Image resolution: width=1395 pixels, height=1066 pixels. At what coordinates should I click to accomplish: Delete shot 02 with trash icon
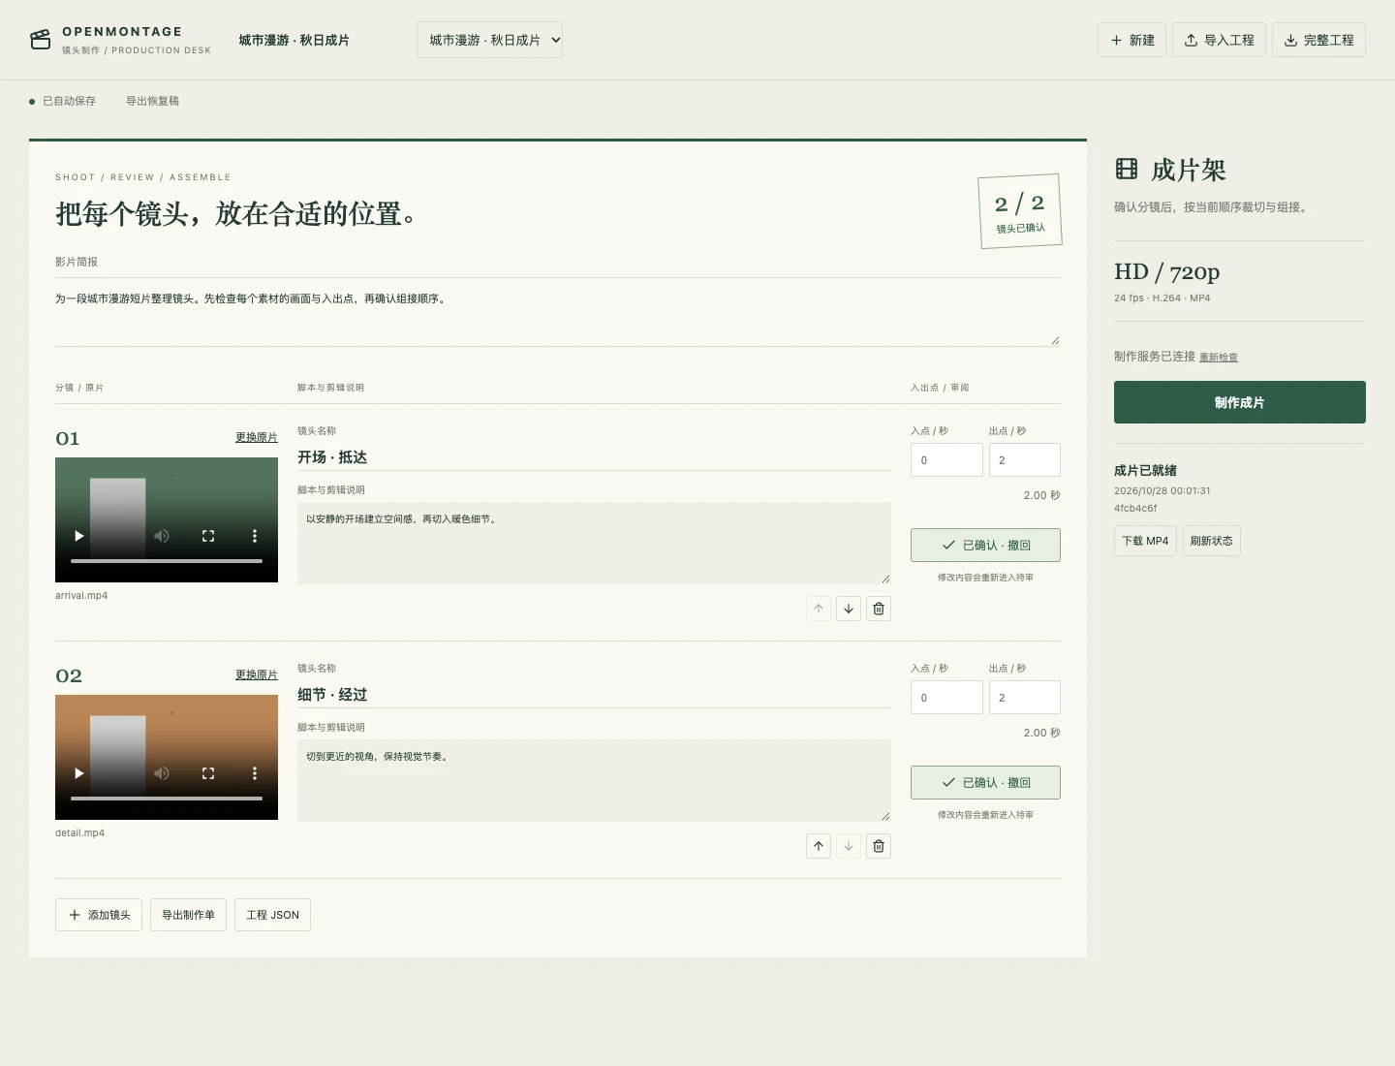879,846
